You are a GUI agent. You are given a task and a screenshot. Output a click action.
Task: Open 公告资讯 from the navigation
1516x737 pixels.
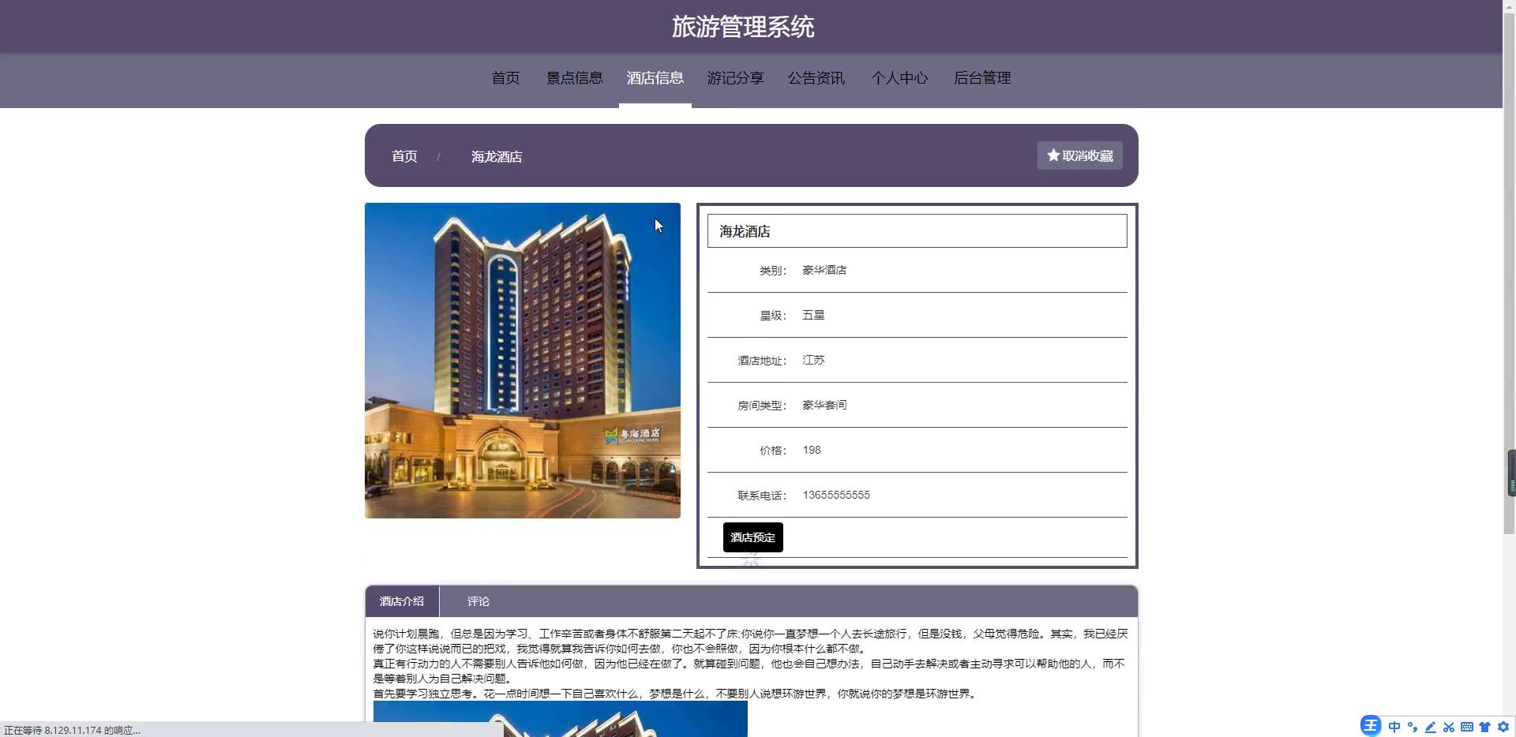(816, 78)
